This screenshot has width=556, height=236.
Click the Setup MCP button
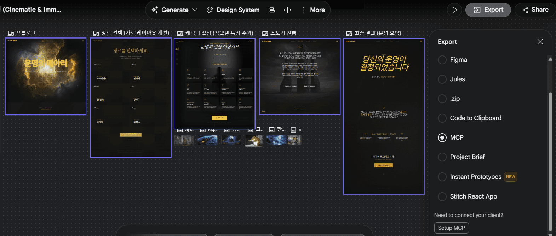point(451,228)
